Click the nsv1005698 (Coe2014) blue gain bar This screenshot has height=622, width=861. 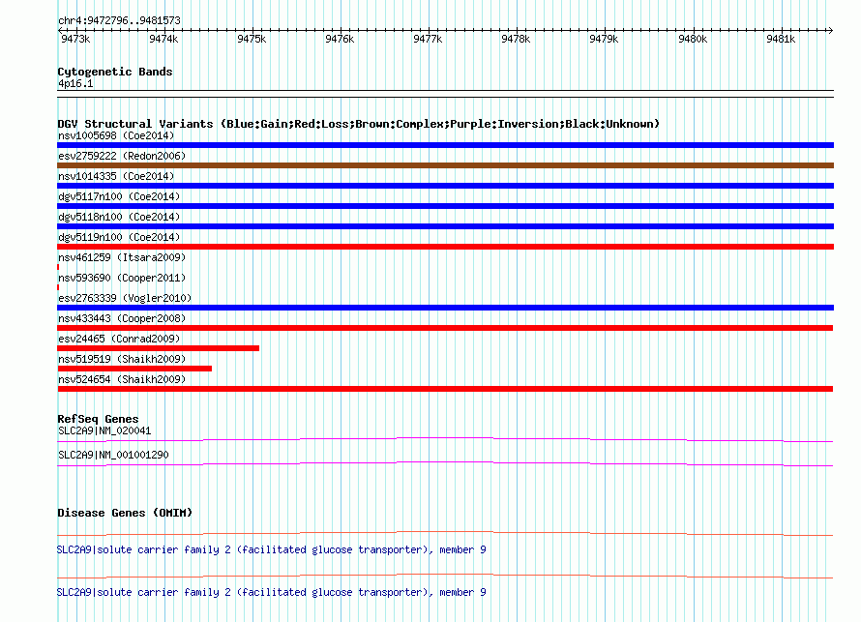click(445, 145)
